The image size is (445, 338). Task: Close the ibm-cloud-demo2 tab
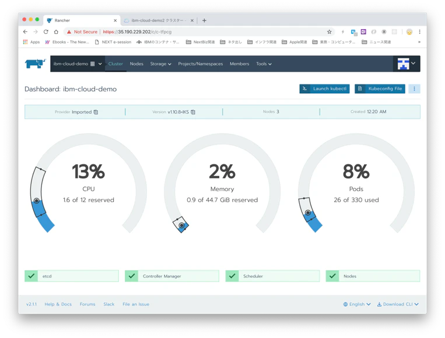click(192, 20)
